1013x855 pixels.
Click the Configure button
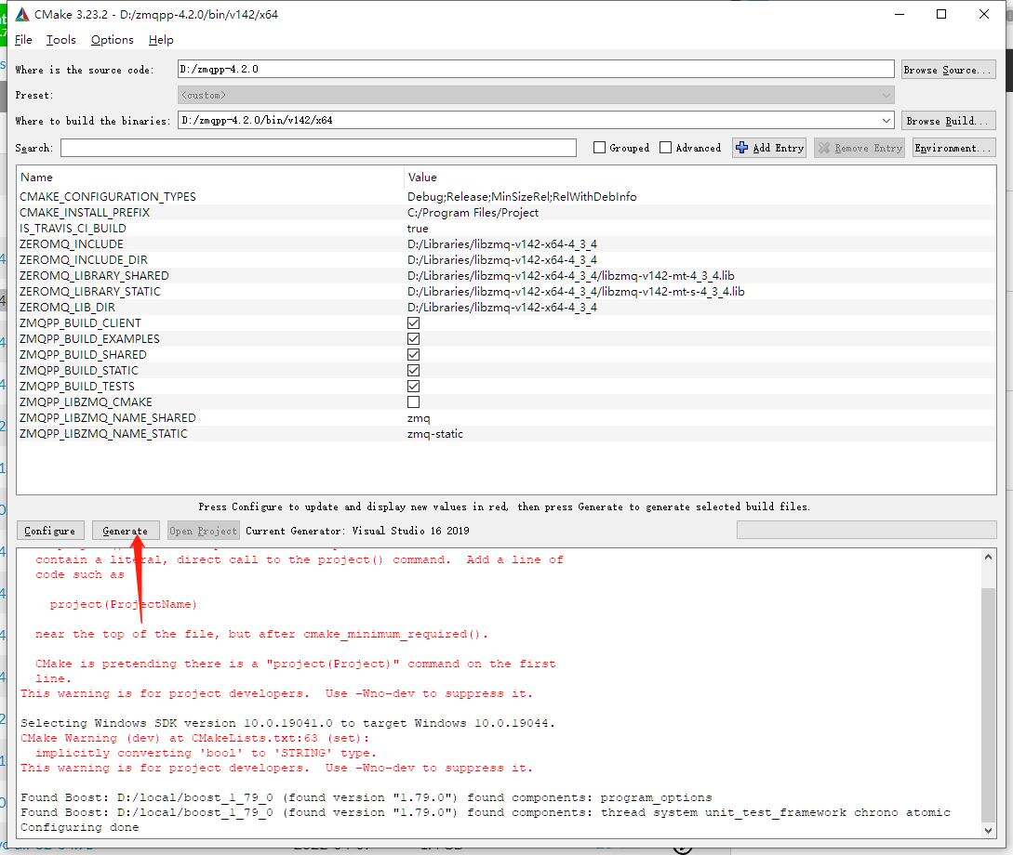tap(49, 531)
